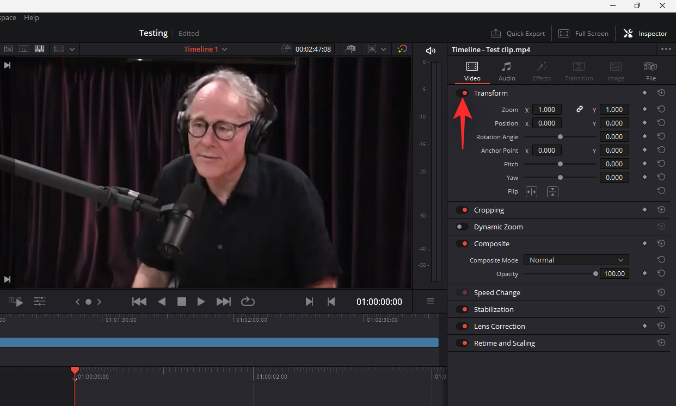Toggle the Lens Correction switch

[462, 326]
